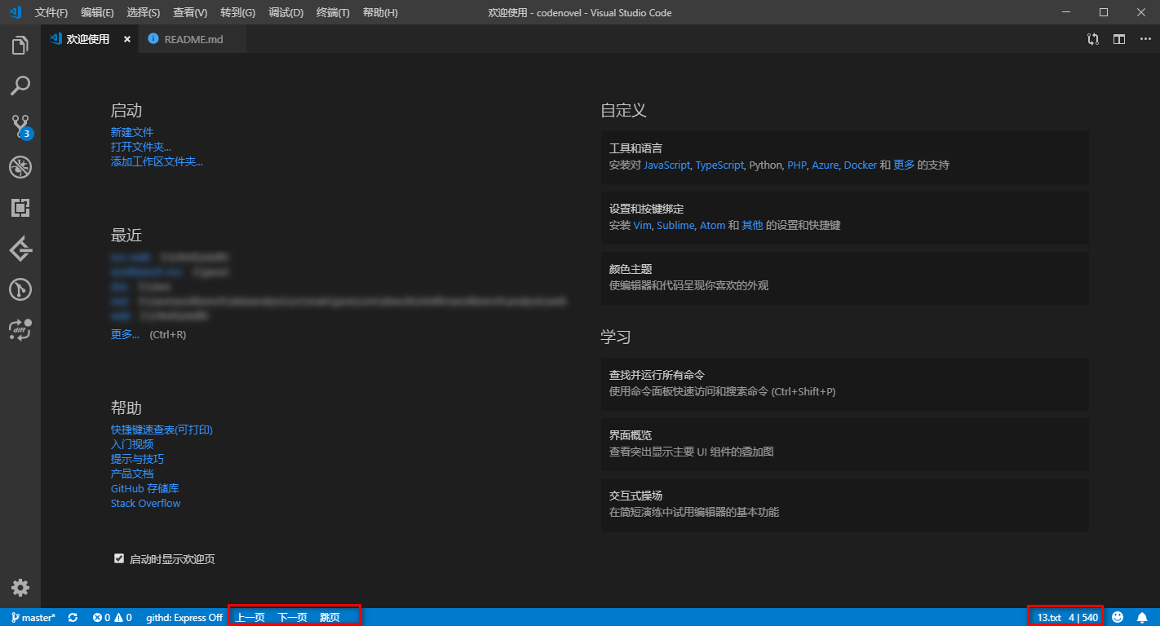The height and width of the screenshot is (626, 1160).
Task: Open the 查看(V) menu
Action: [190, 13]
